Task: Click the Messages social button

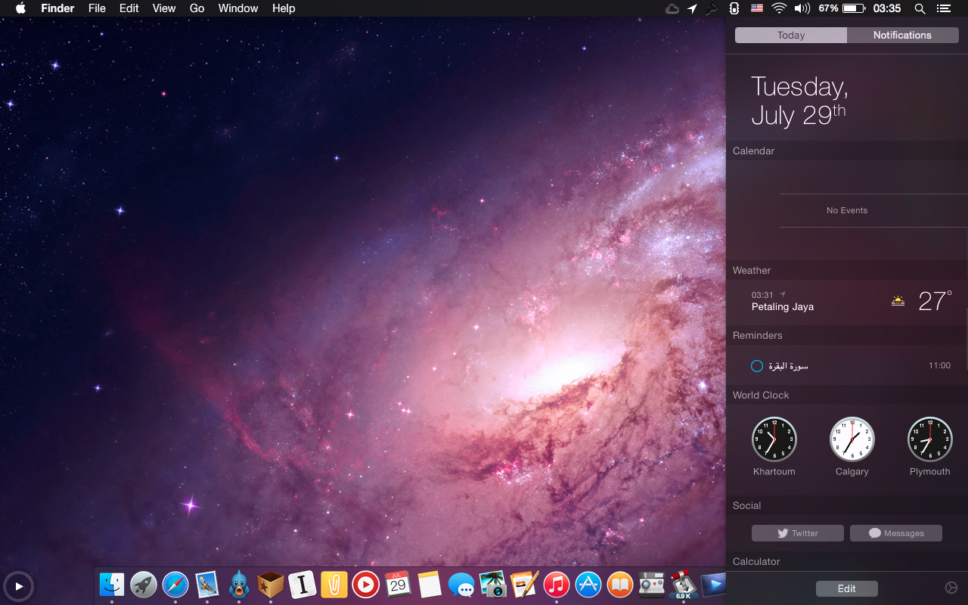Action: point(896,533)
